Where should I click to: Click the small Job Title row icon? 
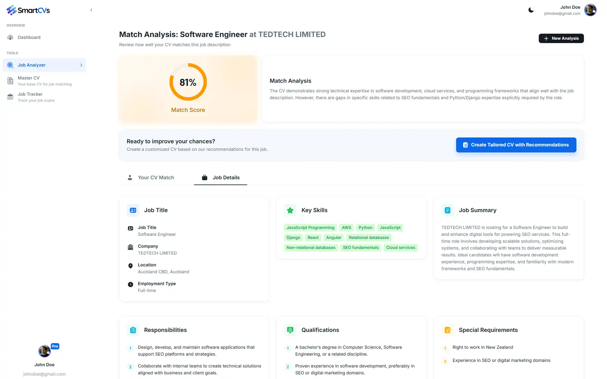pyautogui.click(x=130, y=228)
